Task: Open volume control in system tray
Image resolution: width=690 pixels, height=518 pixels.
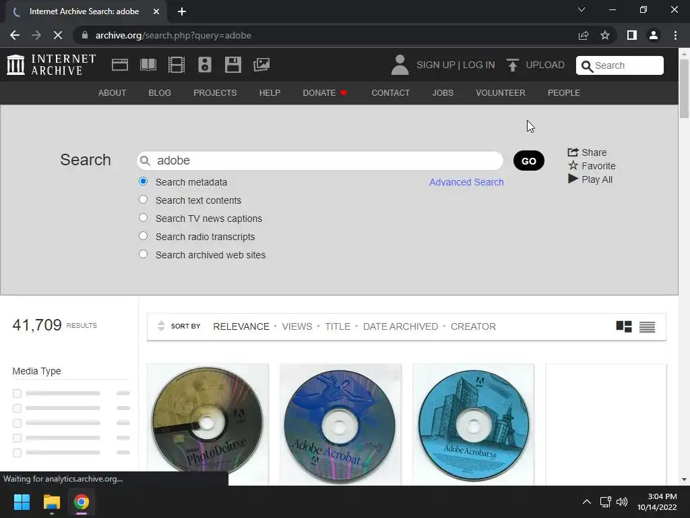Action: click(x=622, y=502)
